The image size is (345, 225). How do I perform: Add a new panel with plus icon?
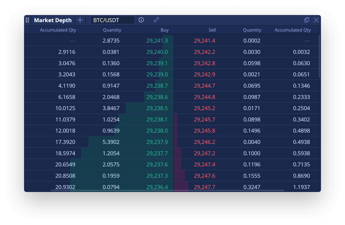click(x=80, y=20)
